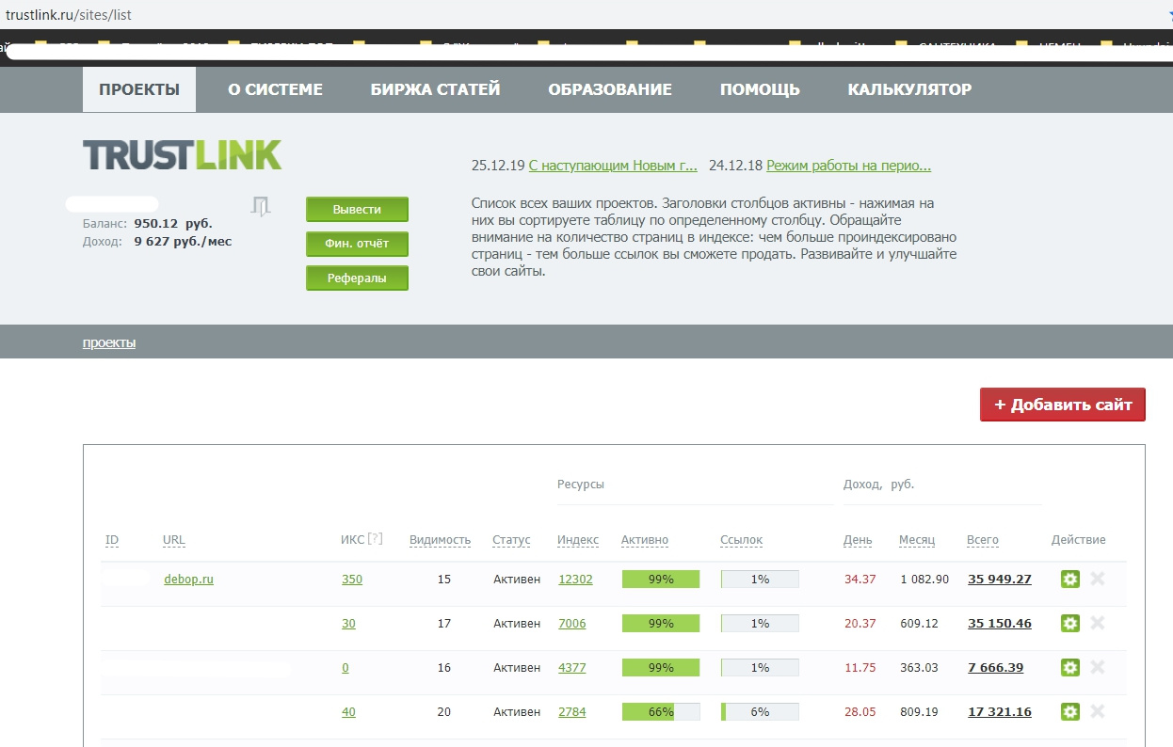Click the TRUSTLINK logo

tap(182, 155)
